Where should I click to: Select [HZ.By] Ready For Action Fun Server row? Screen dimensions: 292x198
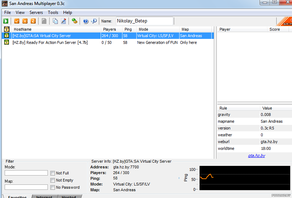tap(108, 42)
